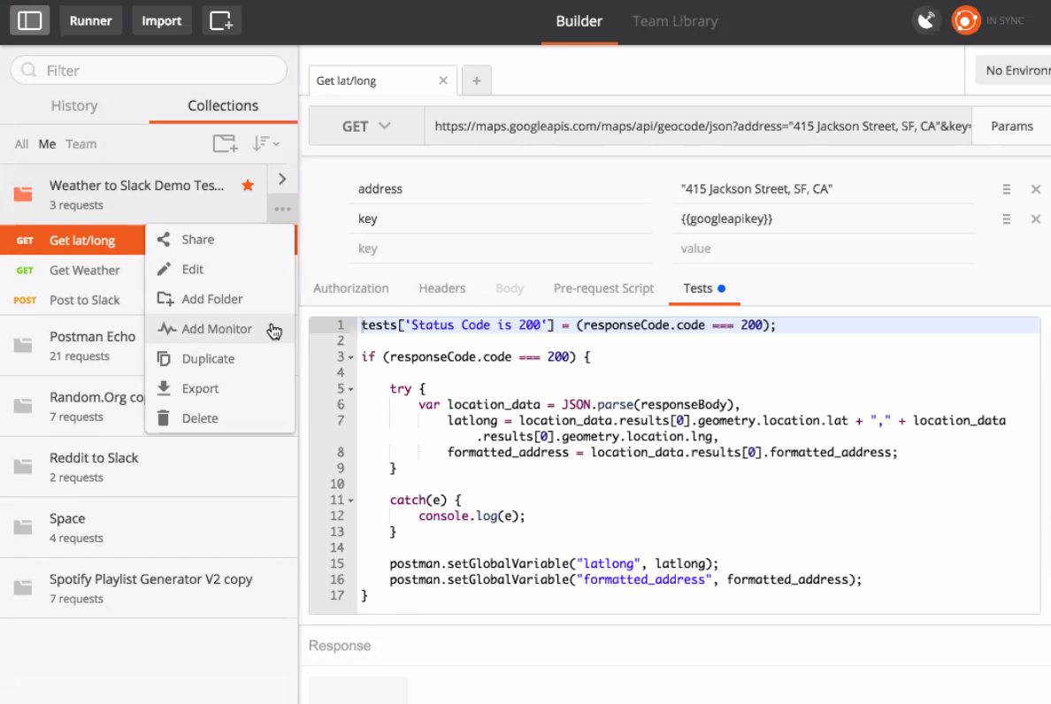Open the Pre-request Script tab
Screen dimensions: 1051x704
603,288
